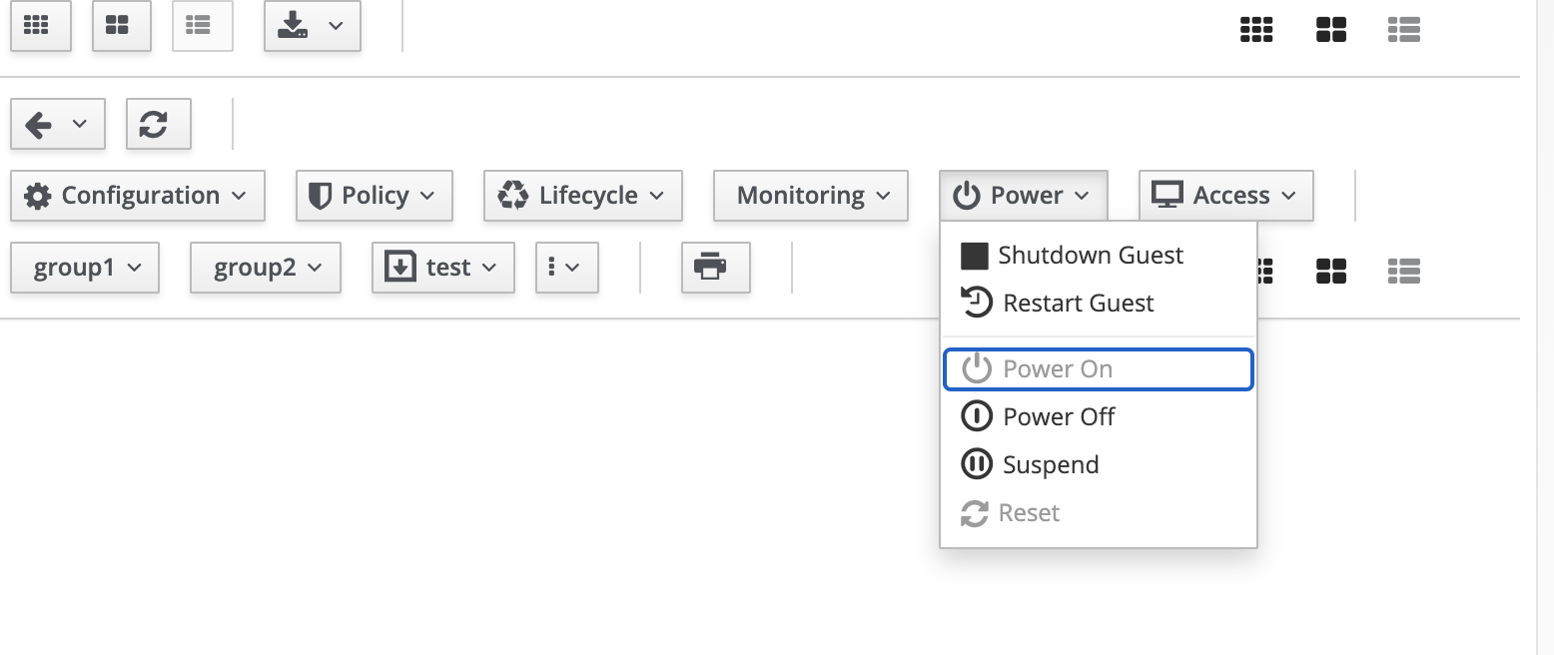This screenshot has height=655, width=1554.
Task: Open the group1 custom button group
Action: pos(85,268)
